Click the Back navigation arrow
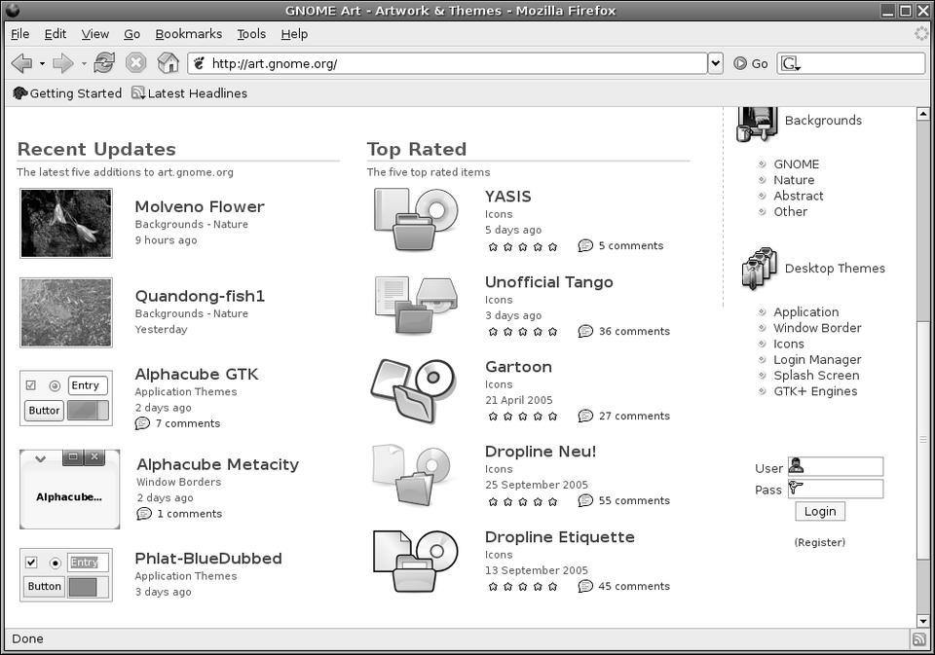This screenshot has width=935, height=655. click(21, 63)
